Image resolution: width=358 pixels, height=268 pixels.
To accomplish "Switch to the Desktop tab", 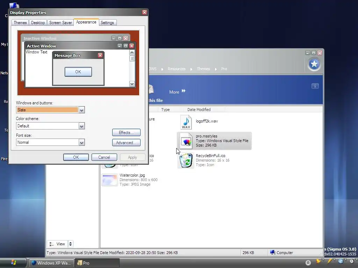I will [38, 23].
